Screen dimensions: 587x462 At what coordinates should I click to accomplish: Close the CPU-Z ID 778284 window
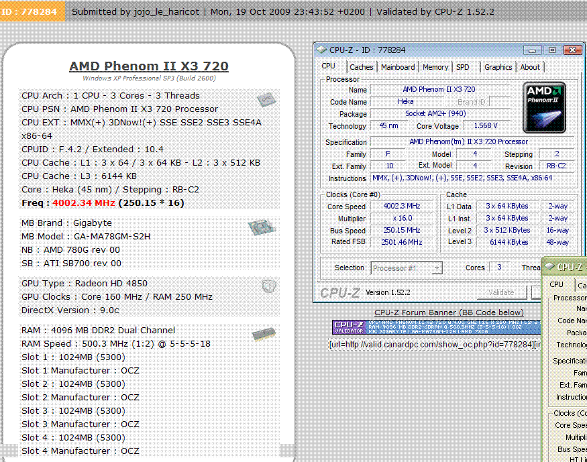click(572, 50)
